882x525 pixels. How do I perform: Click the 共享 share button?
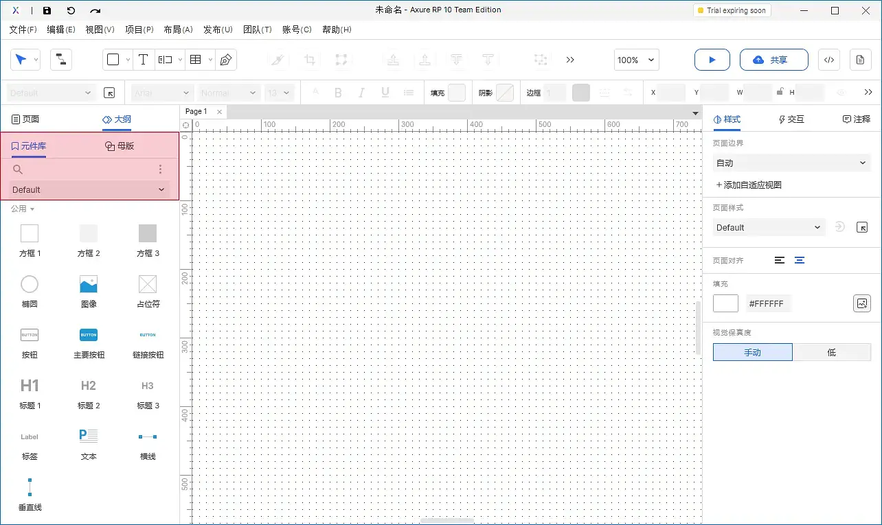tap(774, 60)
